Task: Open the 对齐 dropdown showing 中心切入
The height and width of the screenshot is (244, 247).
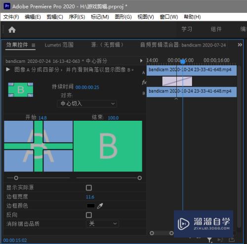Action: click(x=87, y=104)
